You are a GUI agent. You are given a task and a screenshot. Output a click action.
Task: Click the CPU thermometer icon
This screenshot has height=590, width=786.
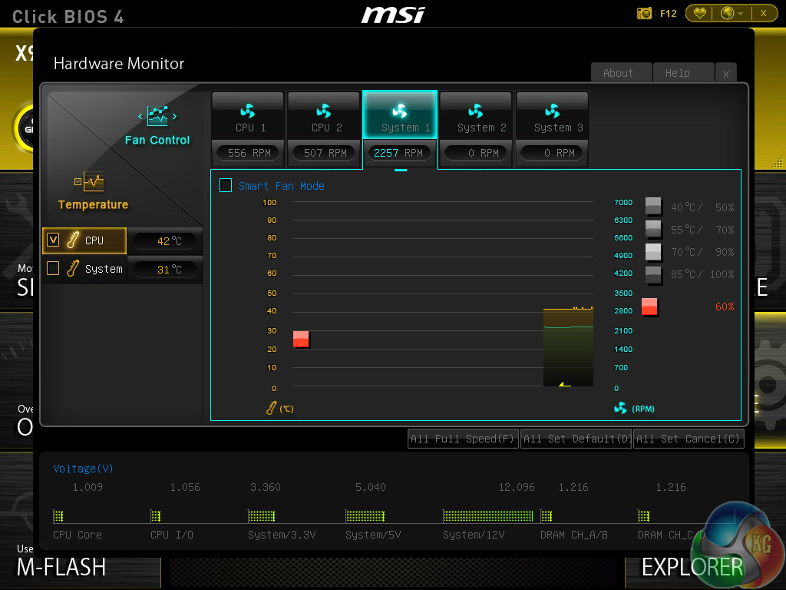(73, 240)
